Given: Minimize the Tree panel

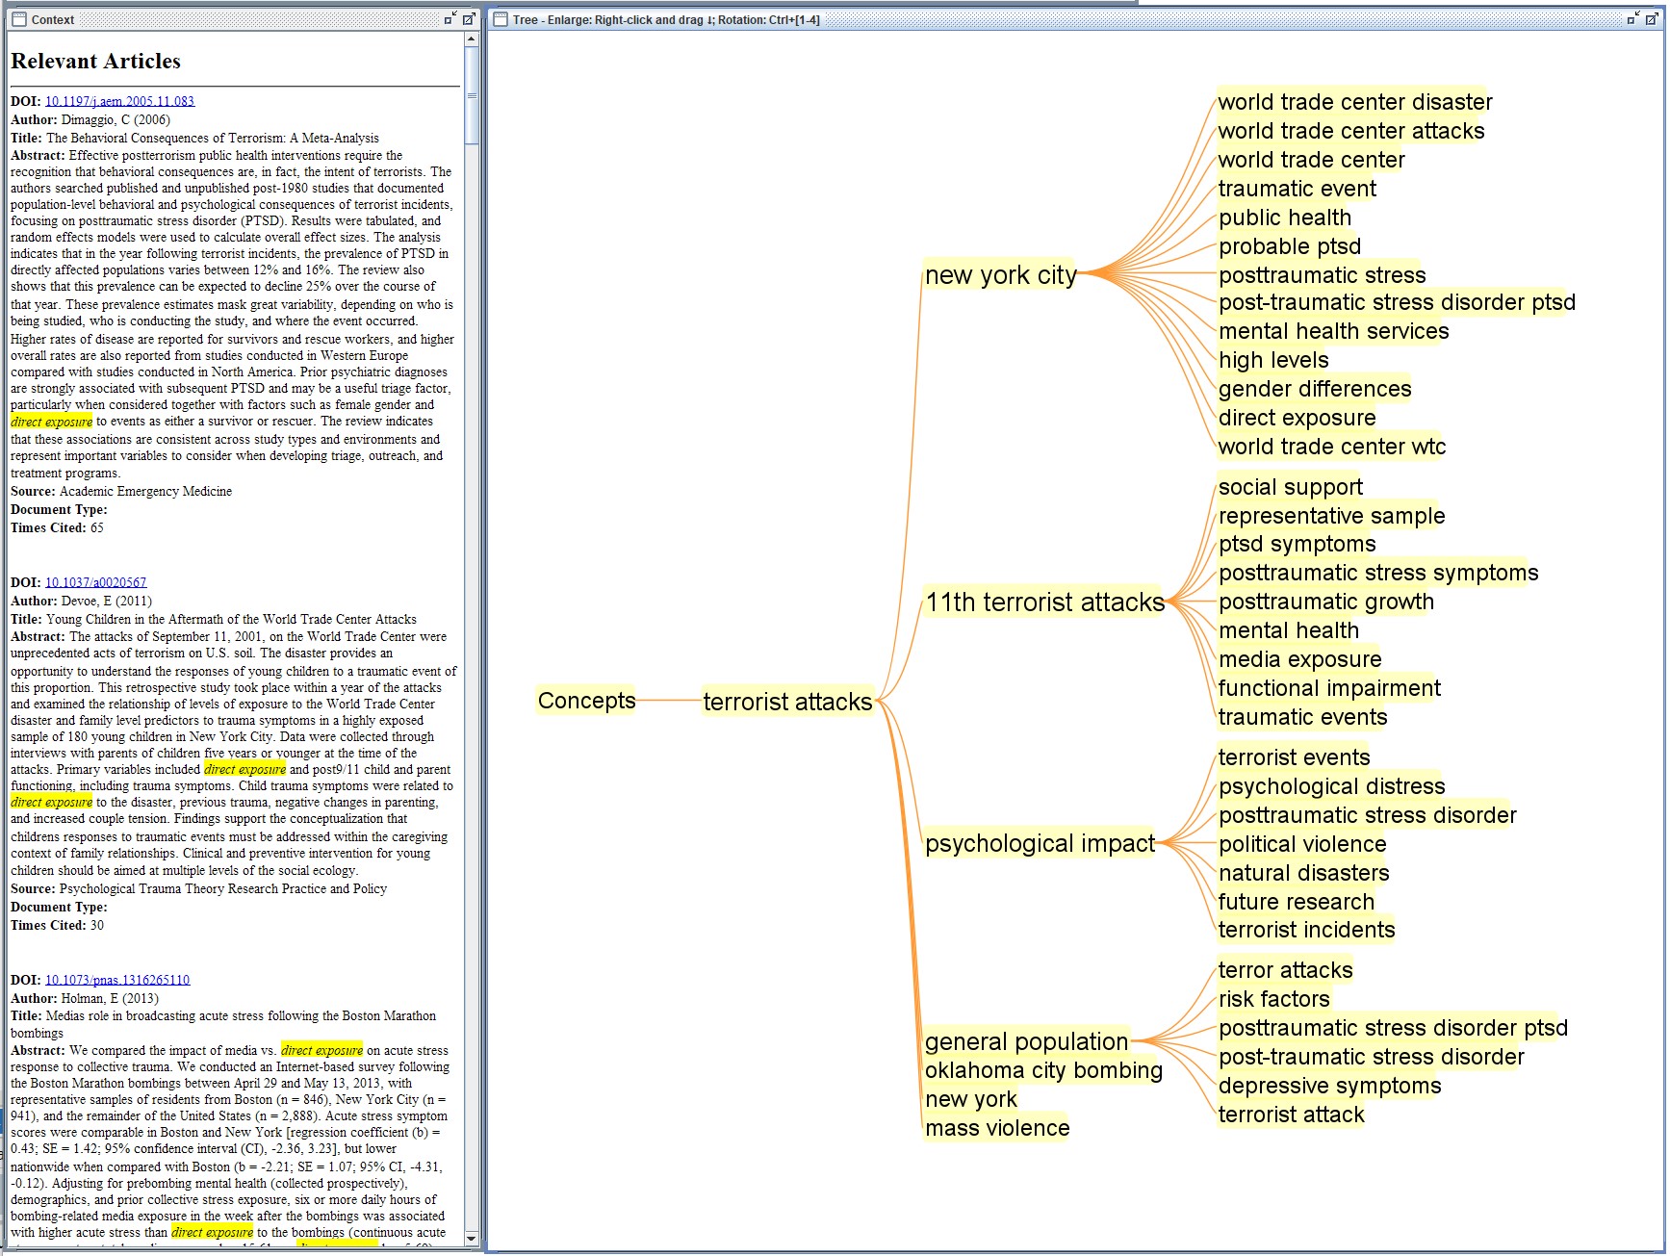Looking at the screenshot, I should pyautogui.click(x=1632, y=19).
